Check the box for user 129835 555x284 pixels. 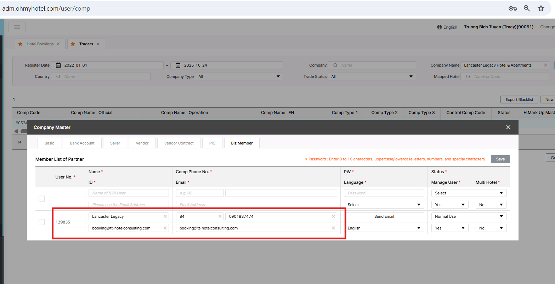(x=41, y=222)
